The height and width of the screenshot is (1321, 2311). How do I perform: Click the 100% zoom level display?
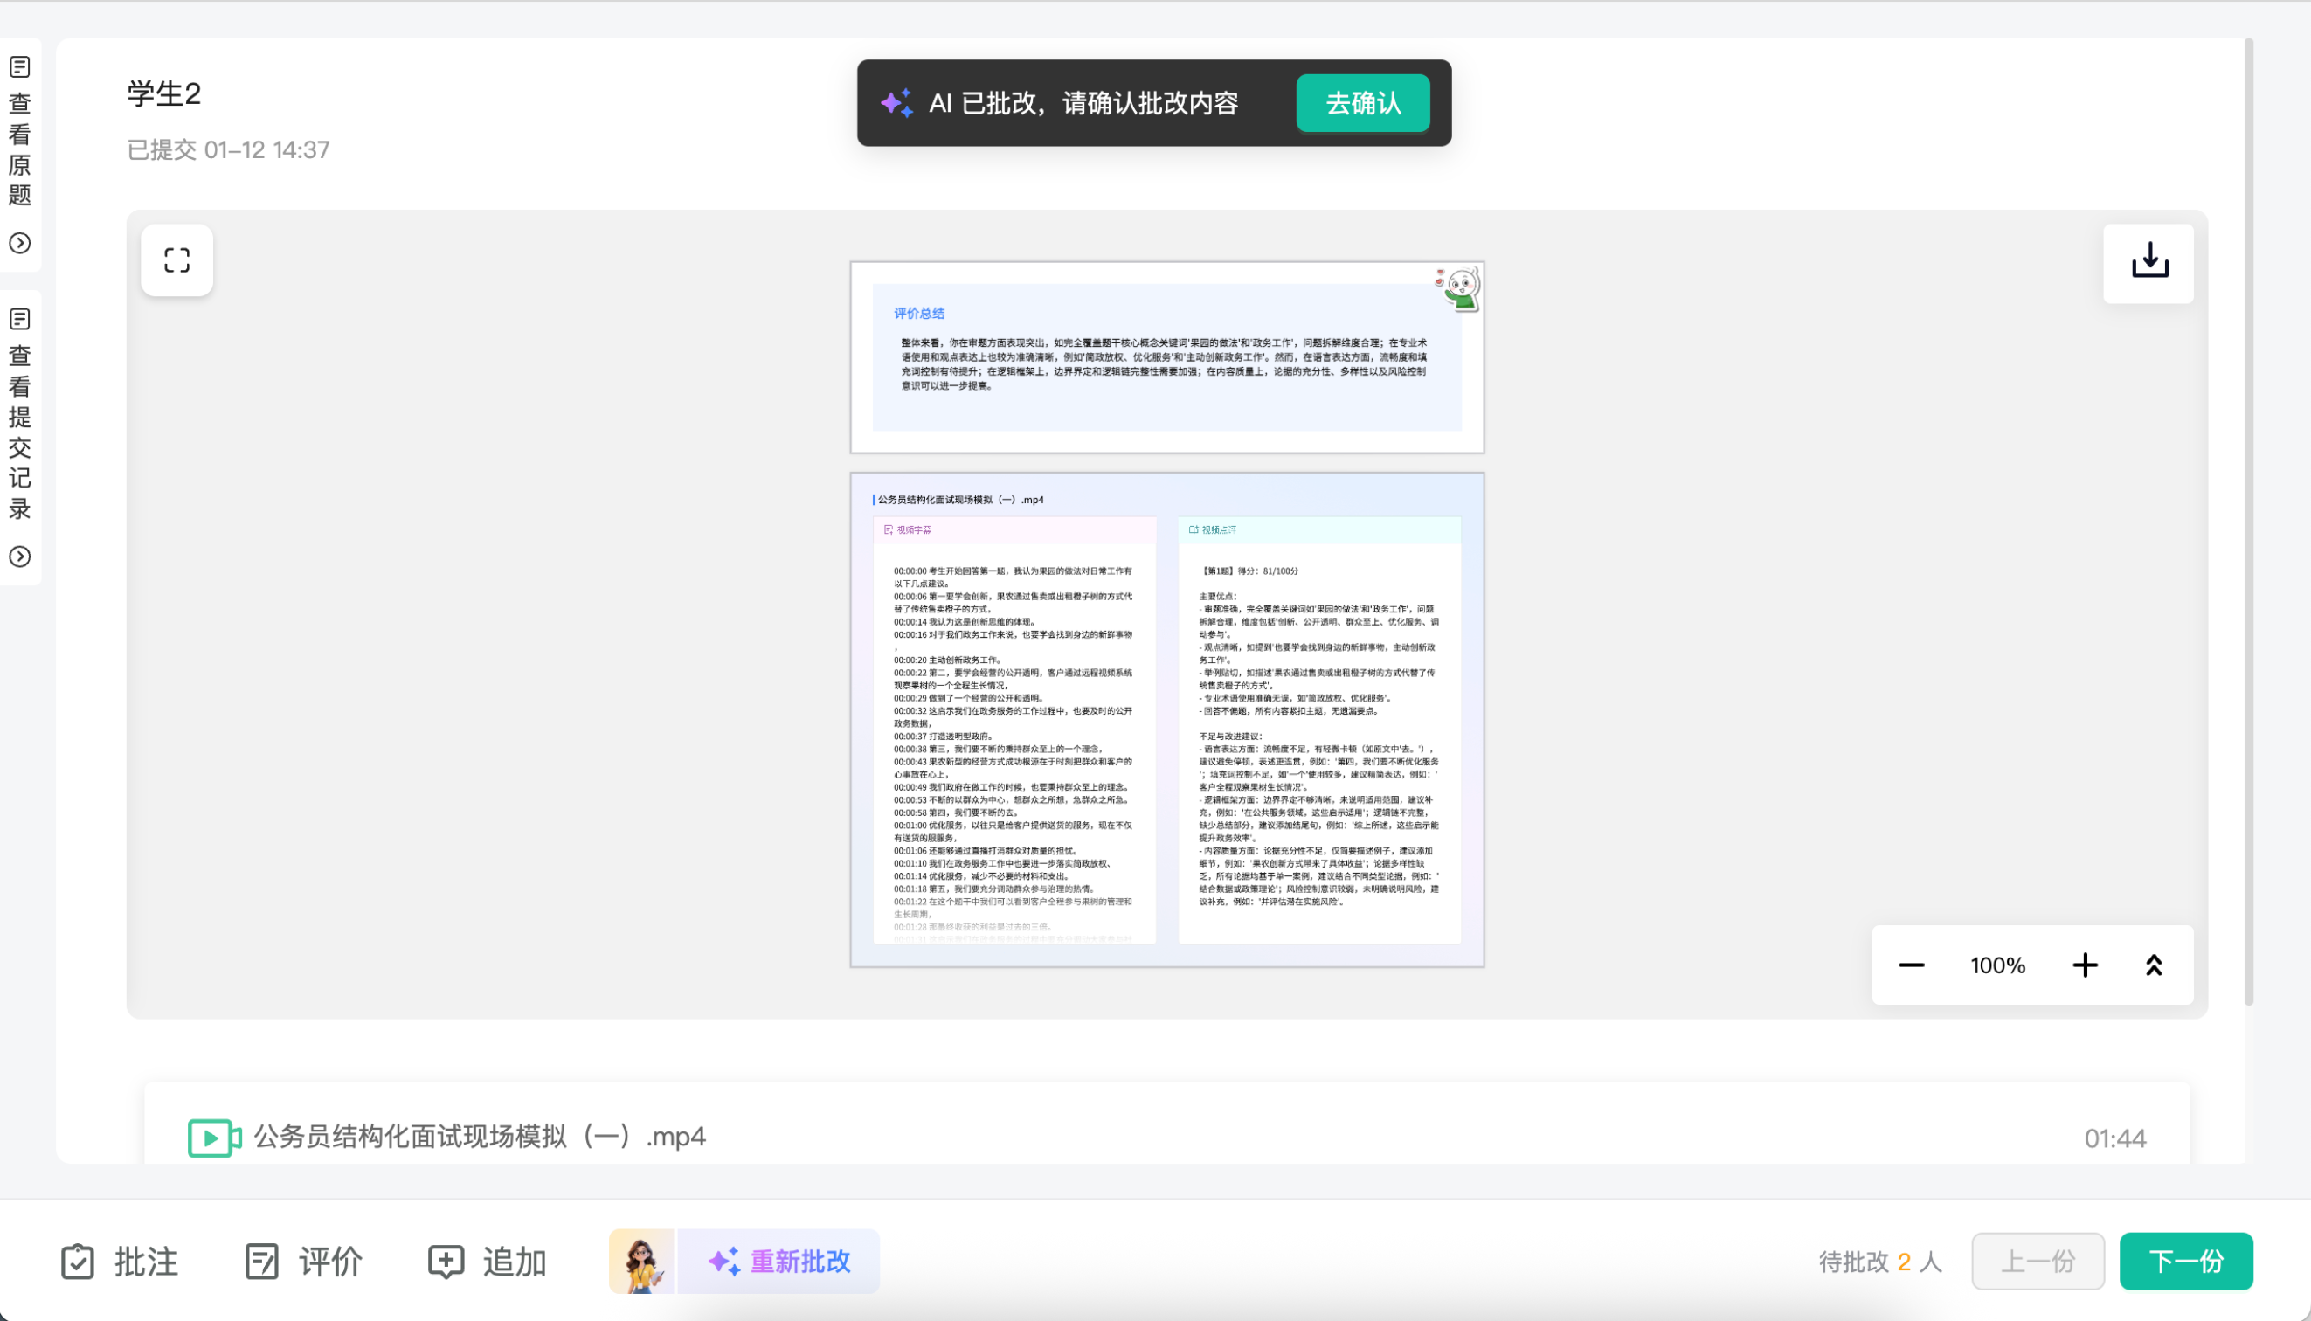1997,965
